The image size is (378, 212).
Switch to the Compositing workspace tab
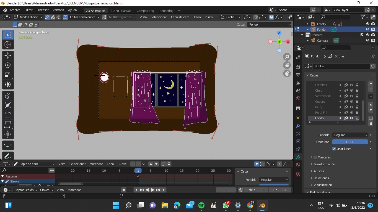pyautogui.click(x=145, y=11)
